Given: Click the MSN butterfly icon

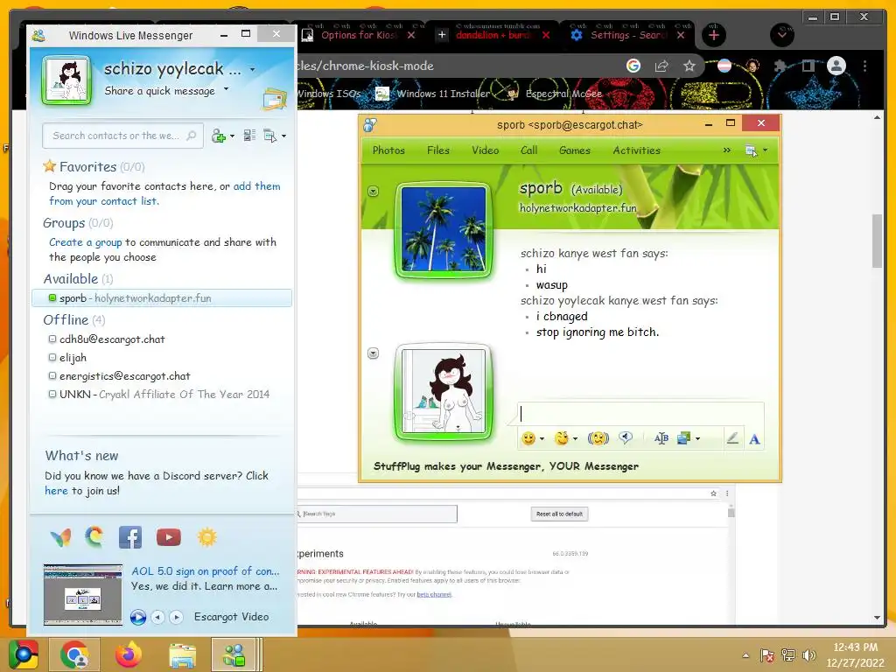Looking at the screenshot, I should [x=60, y=538].
